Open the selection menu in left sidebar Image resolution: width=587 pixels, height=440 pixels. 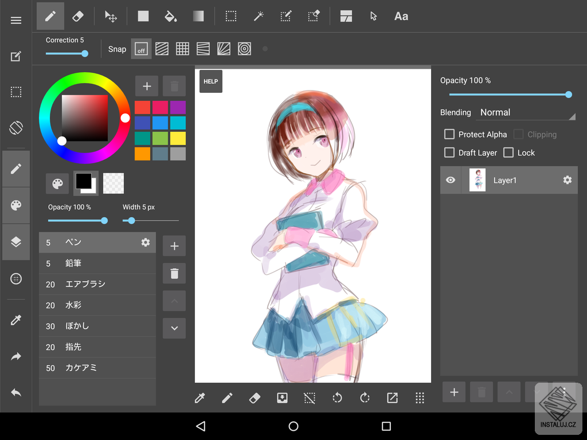[15, 92]
